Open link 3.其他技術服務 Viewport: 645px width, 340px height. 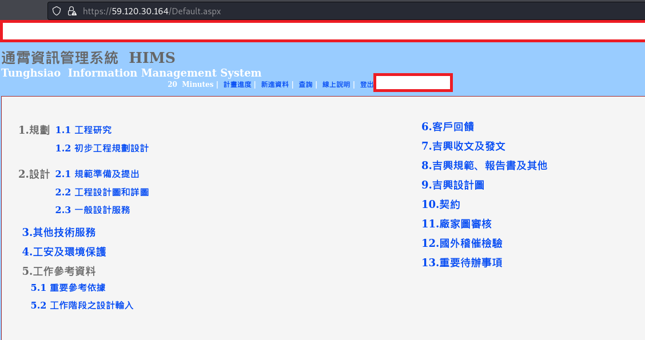[x=59, y=232]
